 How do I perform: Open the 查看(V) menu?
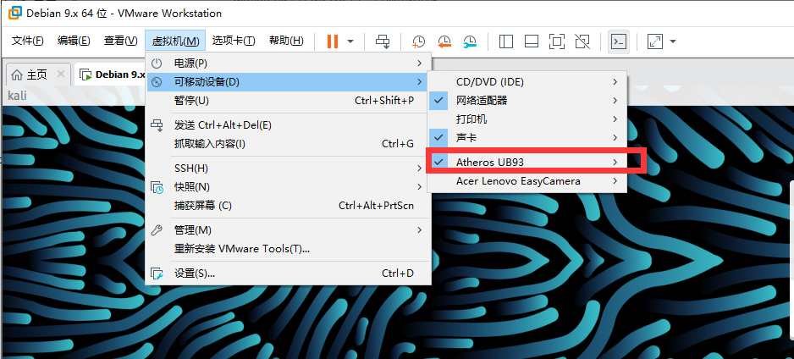(120, 41)
